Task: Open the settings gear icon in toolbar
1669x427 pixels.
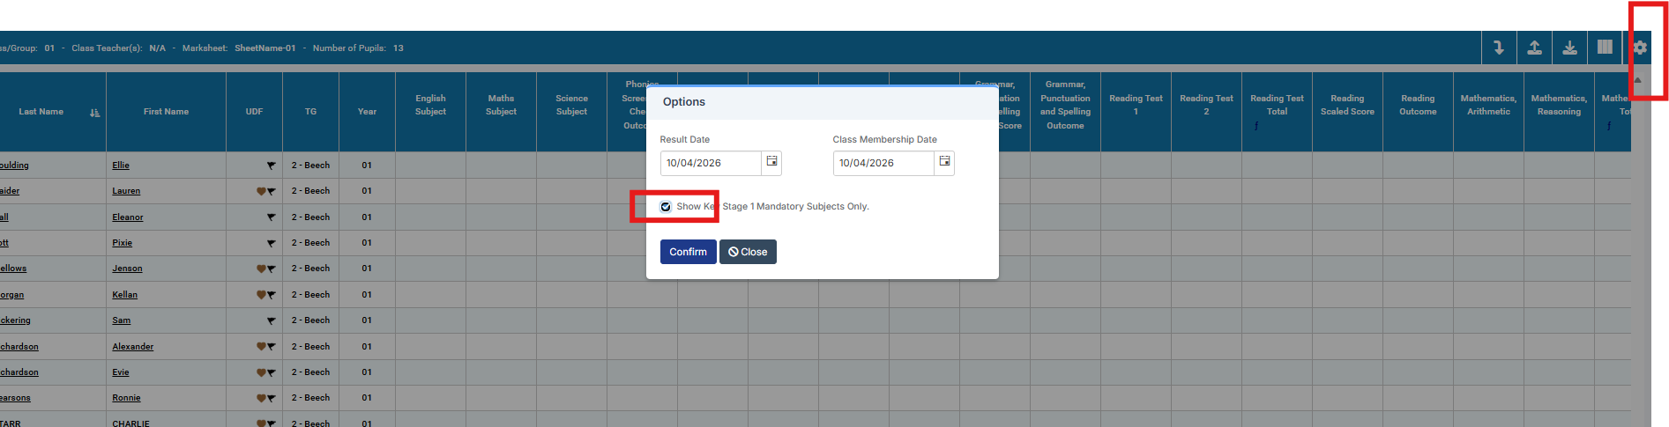Action: pyautogui.click(x=1640, y=48)
